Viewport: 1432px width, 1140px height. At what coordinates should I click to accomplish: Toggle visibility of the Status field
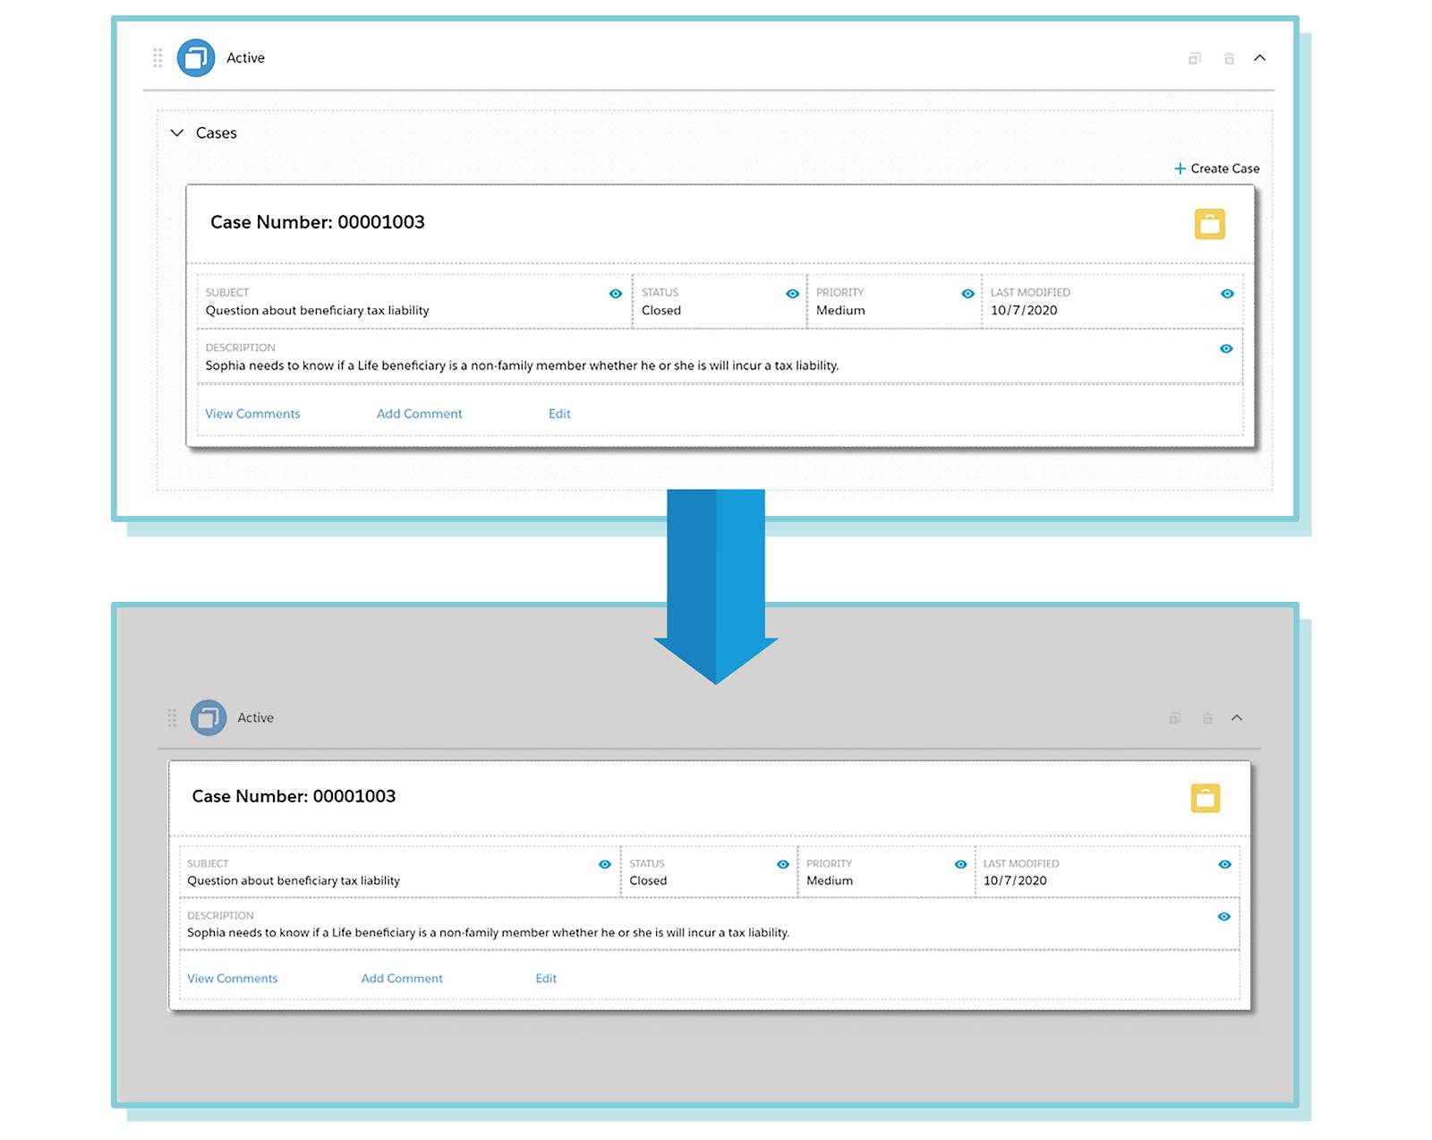click(791, 293)
